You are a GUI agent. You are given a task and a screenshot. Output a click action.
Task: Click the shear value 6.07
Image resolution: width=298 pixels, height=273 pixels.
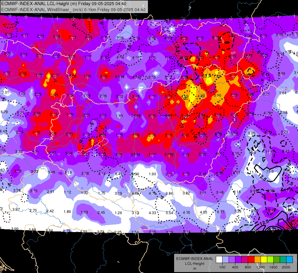click(x=136, y=58)
